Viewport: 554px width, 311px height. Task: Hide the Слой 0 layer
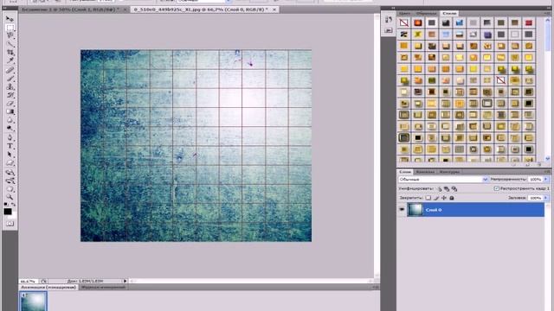point(402,209)
